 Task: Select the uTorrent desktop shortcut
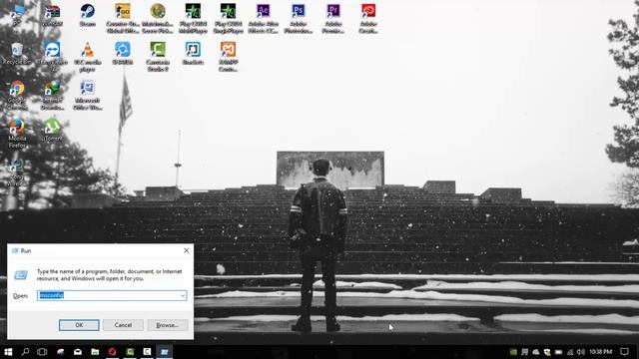[52, 131]
